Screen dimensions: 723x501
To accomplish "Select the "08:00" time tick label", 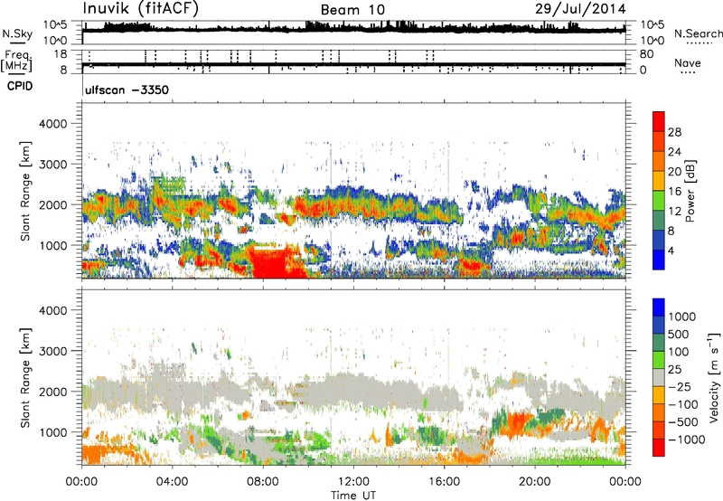I will pos(263,482).
